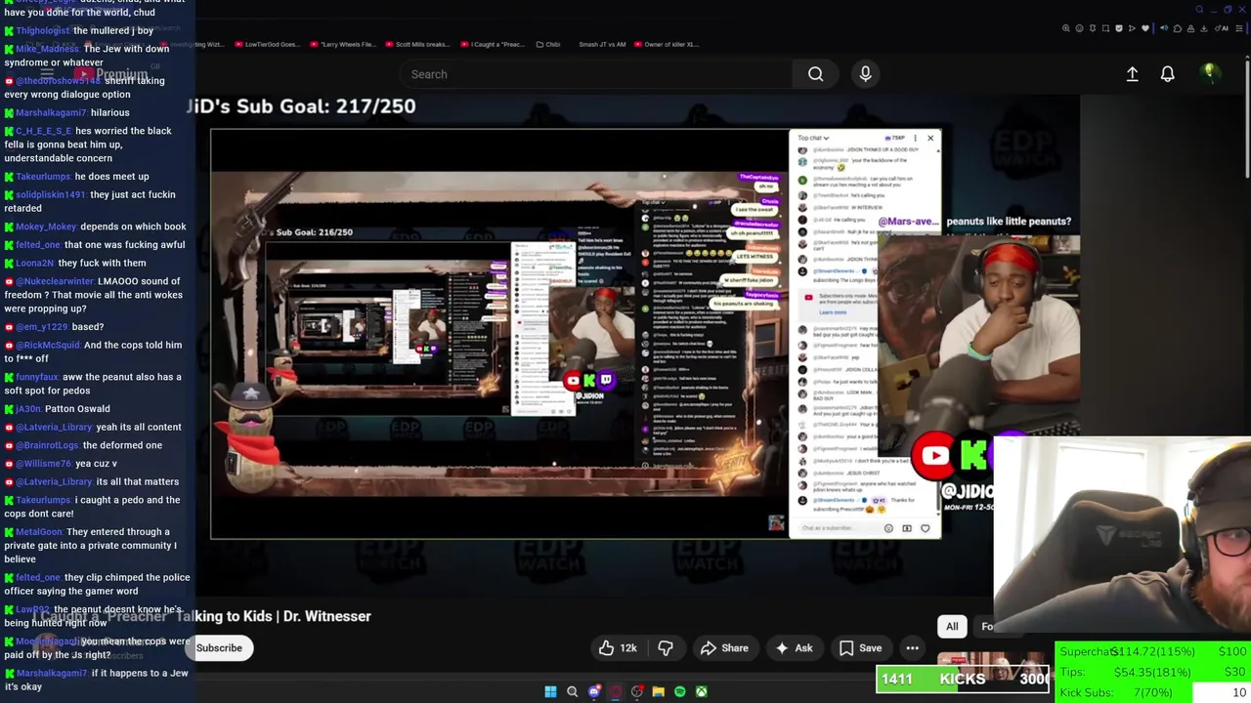Click the heart bookmark toolbar icon
This screenshot has height=703, width=1251.
(1145, 28)
